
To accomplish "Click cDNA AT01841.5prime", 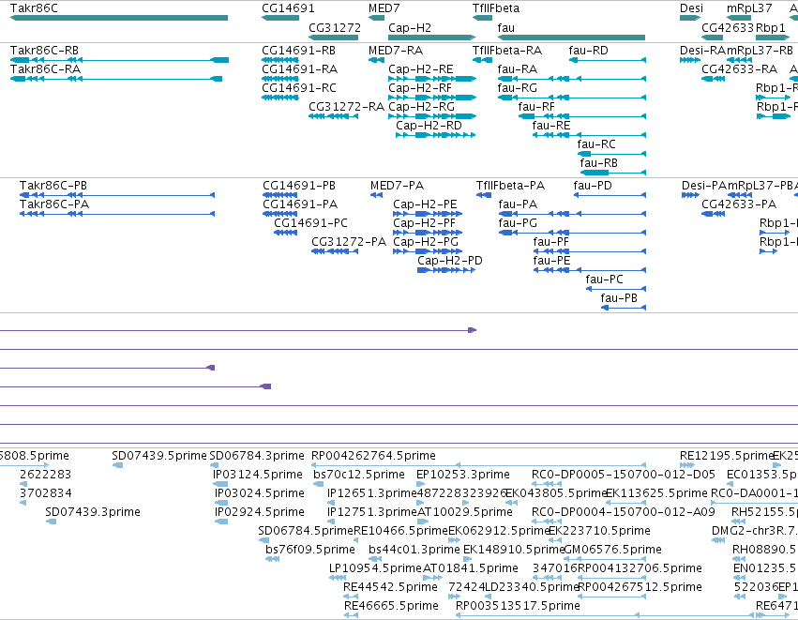I will click(471, 568).
